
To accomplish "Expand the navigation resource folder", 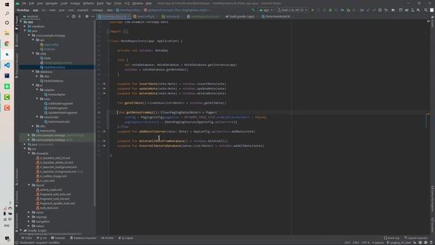I will 29,221.
